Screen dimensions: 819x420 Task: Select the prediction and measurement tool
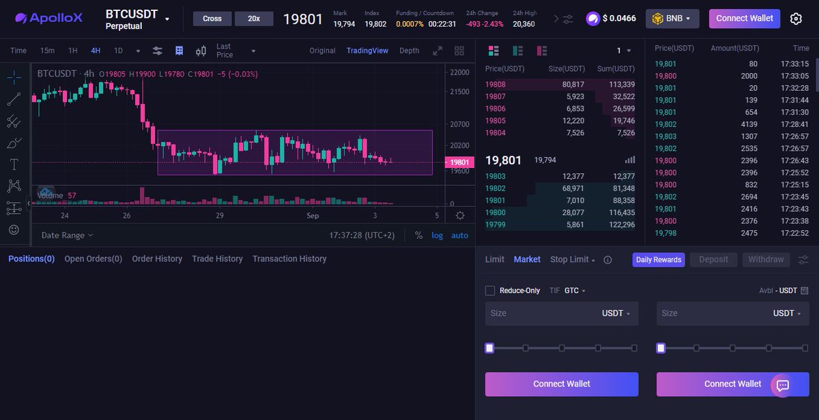click(x=14, y=208)
